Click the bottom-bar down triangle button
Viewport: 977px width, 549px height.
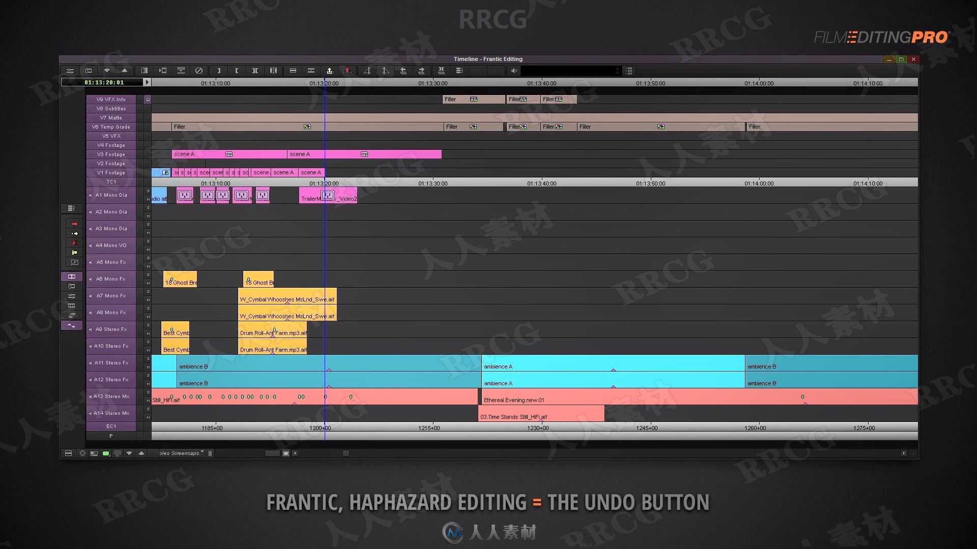click(129, 453)
